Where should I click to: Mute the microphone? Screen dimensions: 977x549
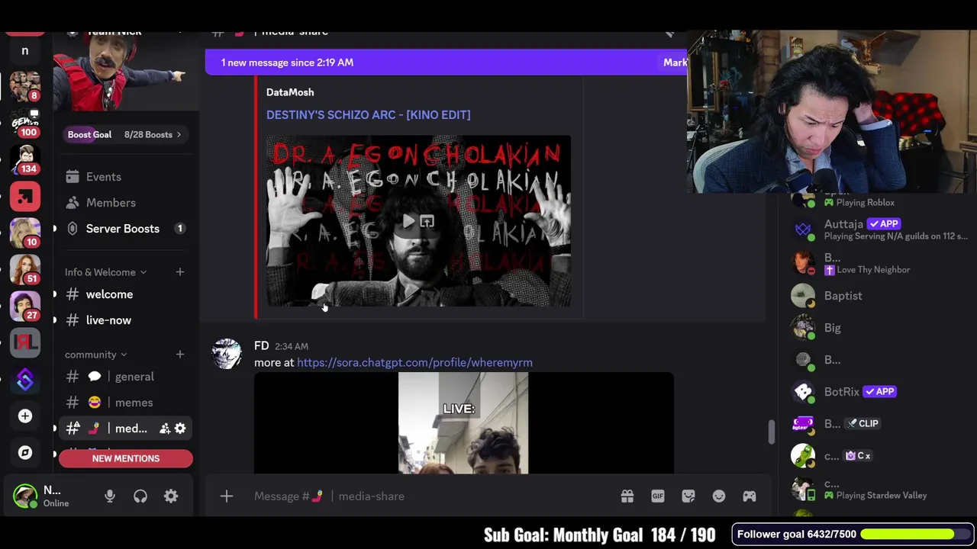pos(110,496)
